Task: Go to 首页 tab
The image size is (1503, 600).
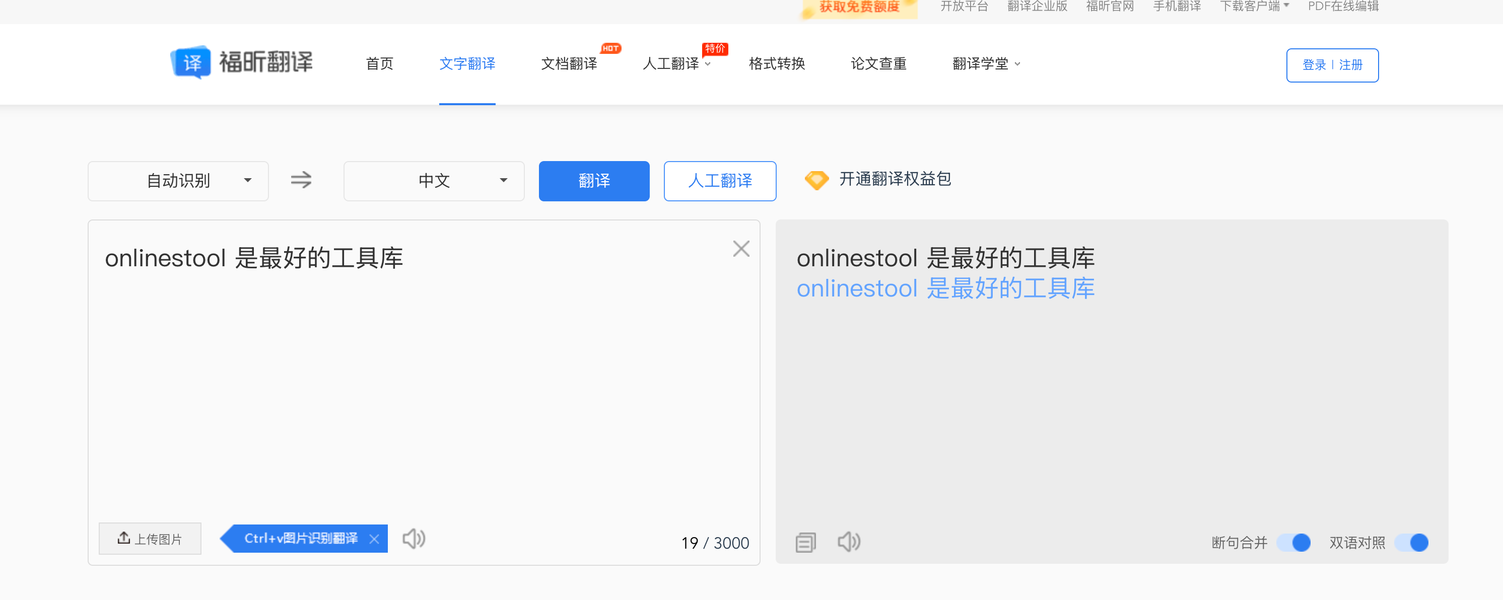Action: (x=379, y=63)
